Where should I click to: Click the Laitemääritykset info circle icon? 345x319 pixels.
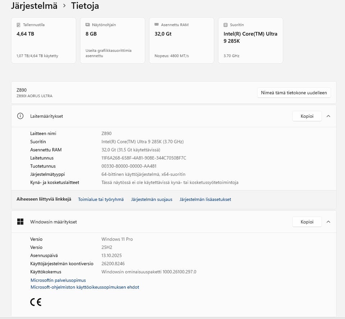pyautogui.click(x=20, y=116)
